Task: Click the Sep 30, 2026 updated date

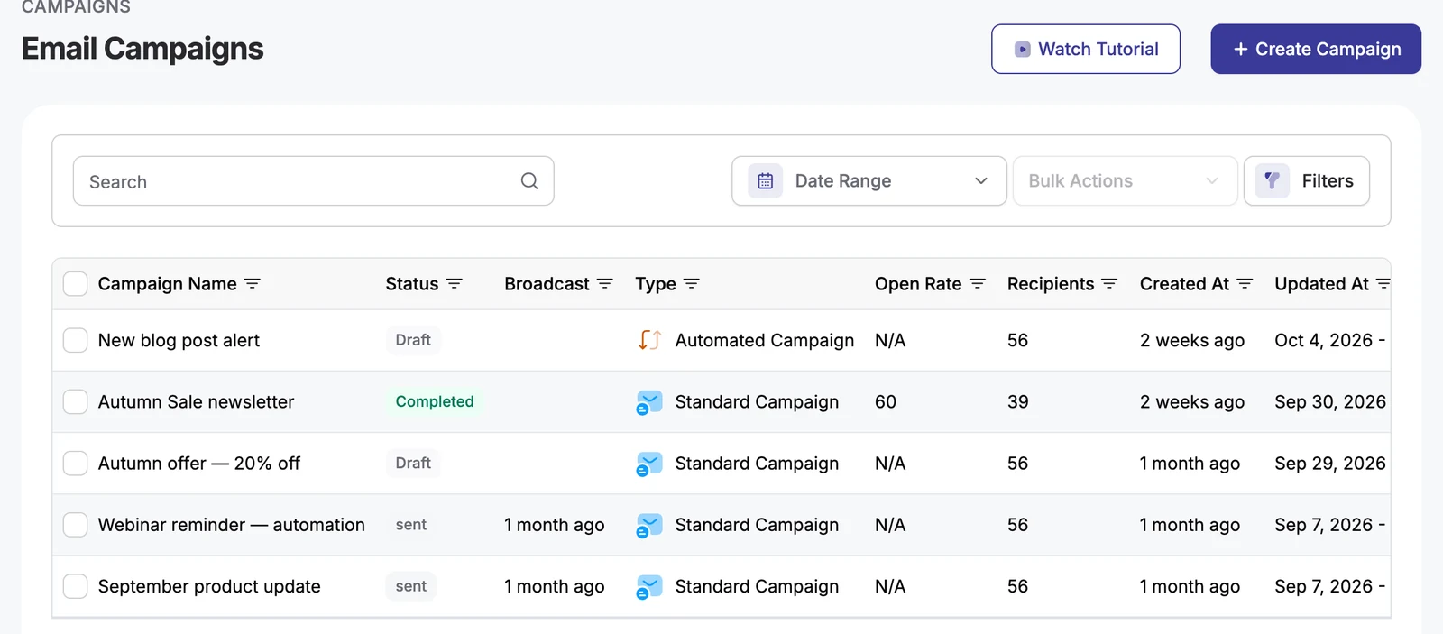Action: coord(1330,402)
